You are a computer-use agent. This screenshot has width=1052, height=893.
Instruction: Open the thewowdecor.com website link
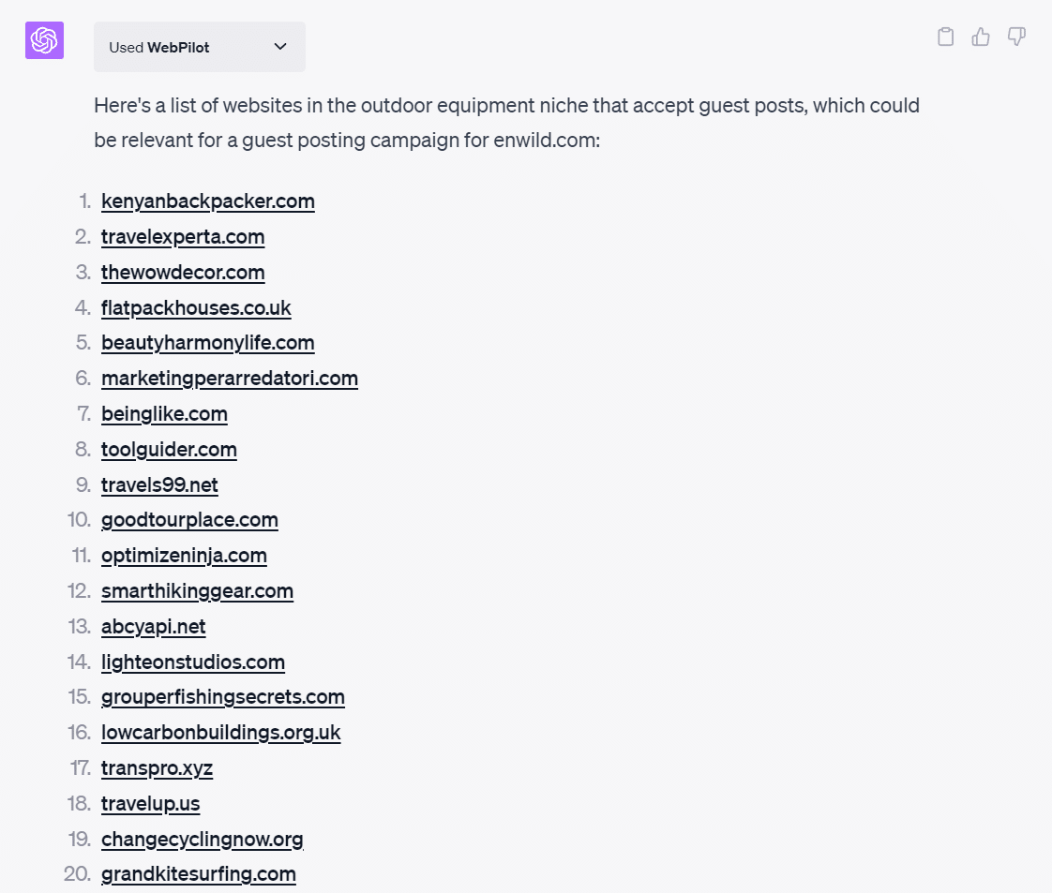click(182, 272)
